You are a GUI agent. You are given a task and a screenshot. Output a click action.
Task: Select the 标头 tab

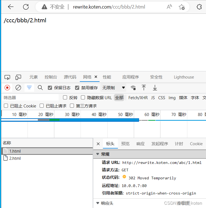coord(110,144)
